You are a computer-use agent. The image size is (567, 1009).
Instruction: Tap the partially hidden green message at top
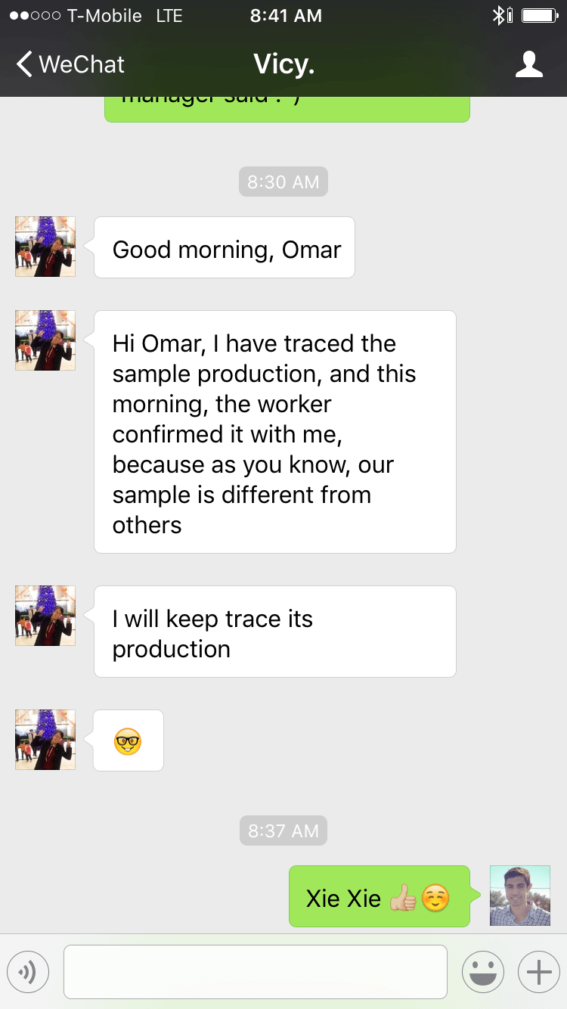pyautogui.click(x=287, y=108)
